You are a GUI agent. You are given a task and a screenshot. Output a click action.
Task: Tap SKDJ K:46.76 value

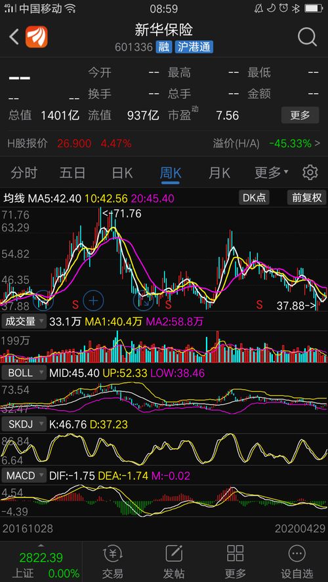coord(67,424)
